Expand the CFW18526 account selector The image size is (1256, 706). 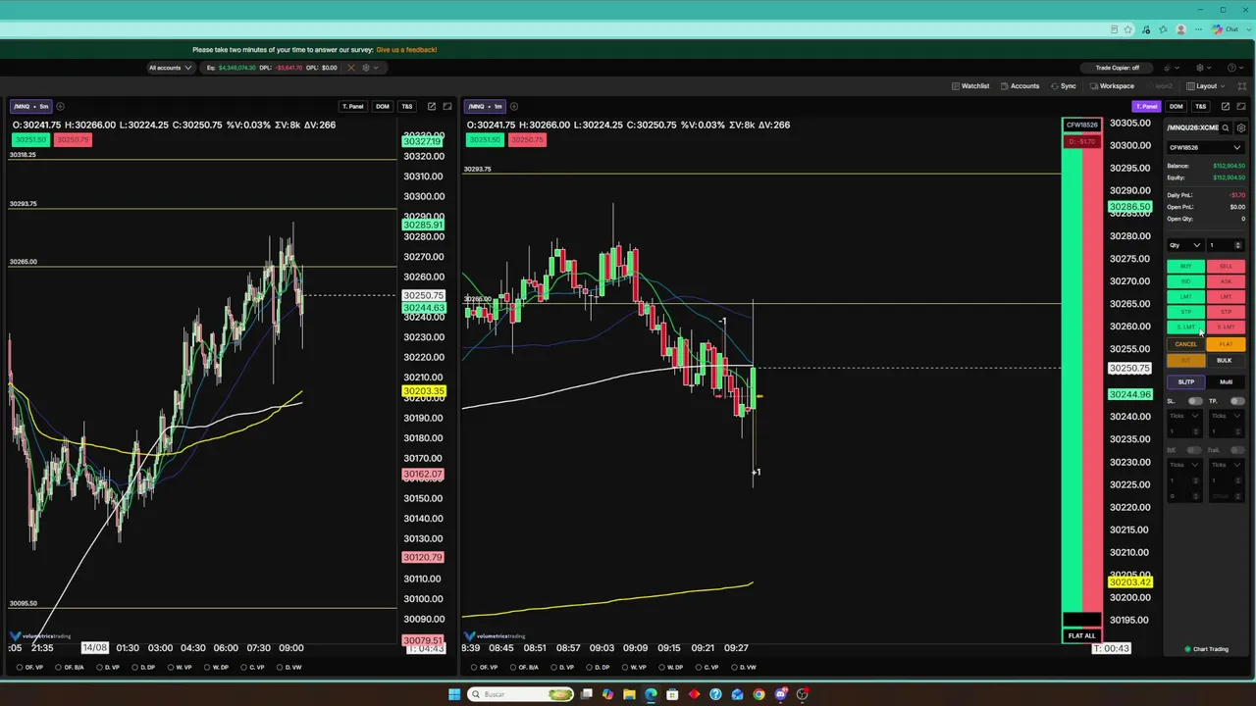point(1205,148)
